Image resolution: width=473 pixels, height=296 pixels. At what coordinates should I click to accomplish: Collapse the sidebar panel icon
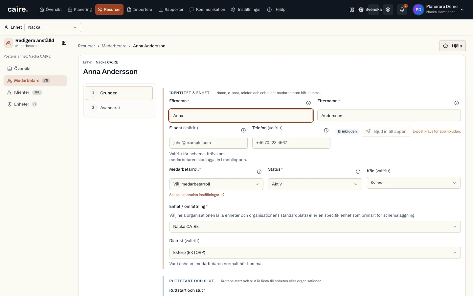pos(64,43)
